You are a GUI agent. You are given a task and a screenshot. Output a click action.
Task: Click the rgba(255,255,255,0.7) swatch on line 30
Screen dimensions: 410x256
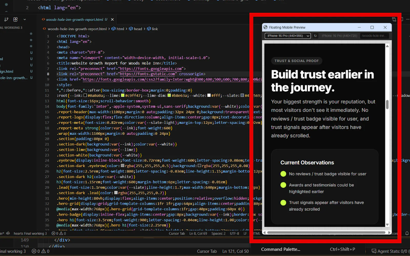point(116,193)
